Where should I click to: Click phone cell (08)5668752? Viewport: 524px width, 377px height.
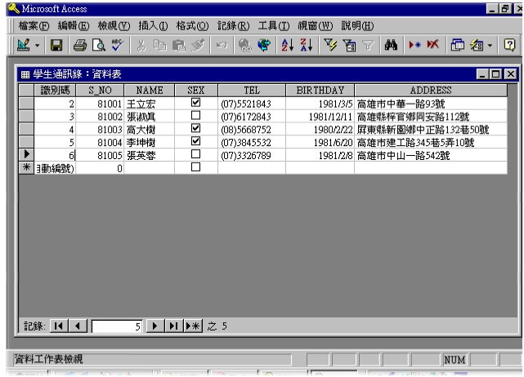click(x=252, y=130)
